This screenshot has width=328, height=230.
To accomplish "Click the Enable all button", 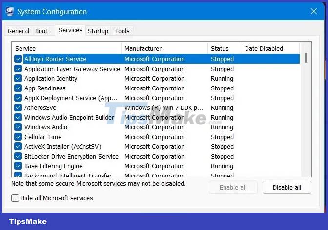I will click(x=233, y=187).
